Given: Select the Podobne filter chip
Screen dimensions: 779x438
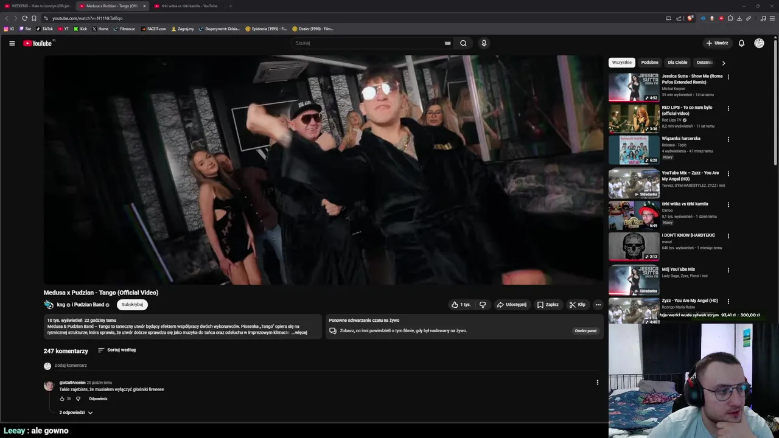Looking at the screenshot, I should point(649,63).
